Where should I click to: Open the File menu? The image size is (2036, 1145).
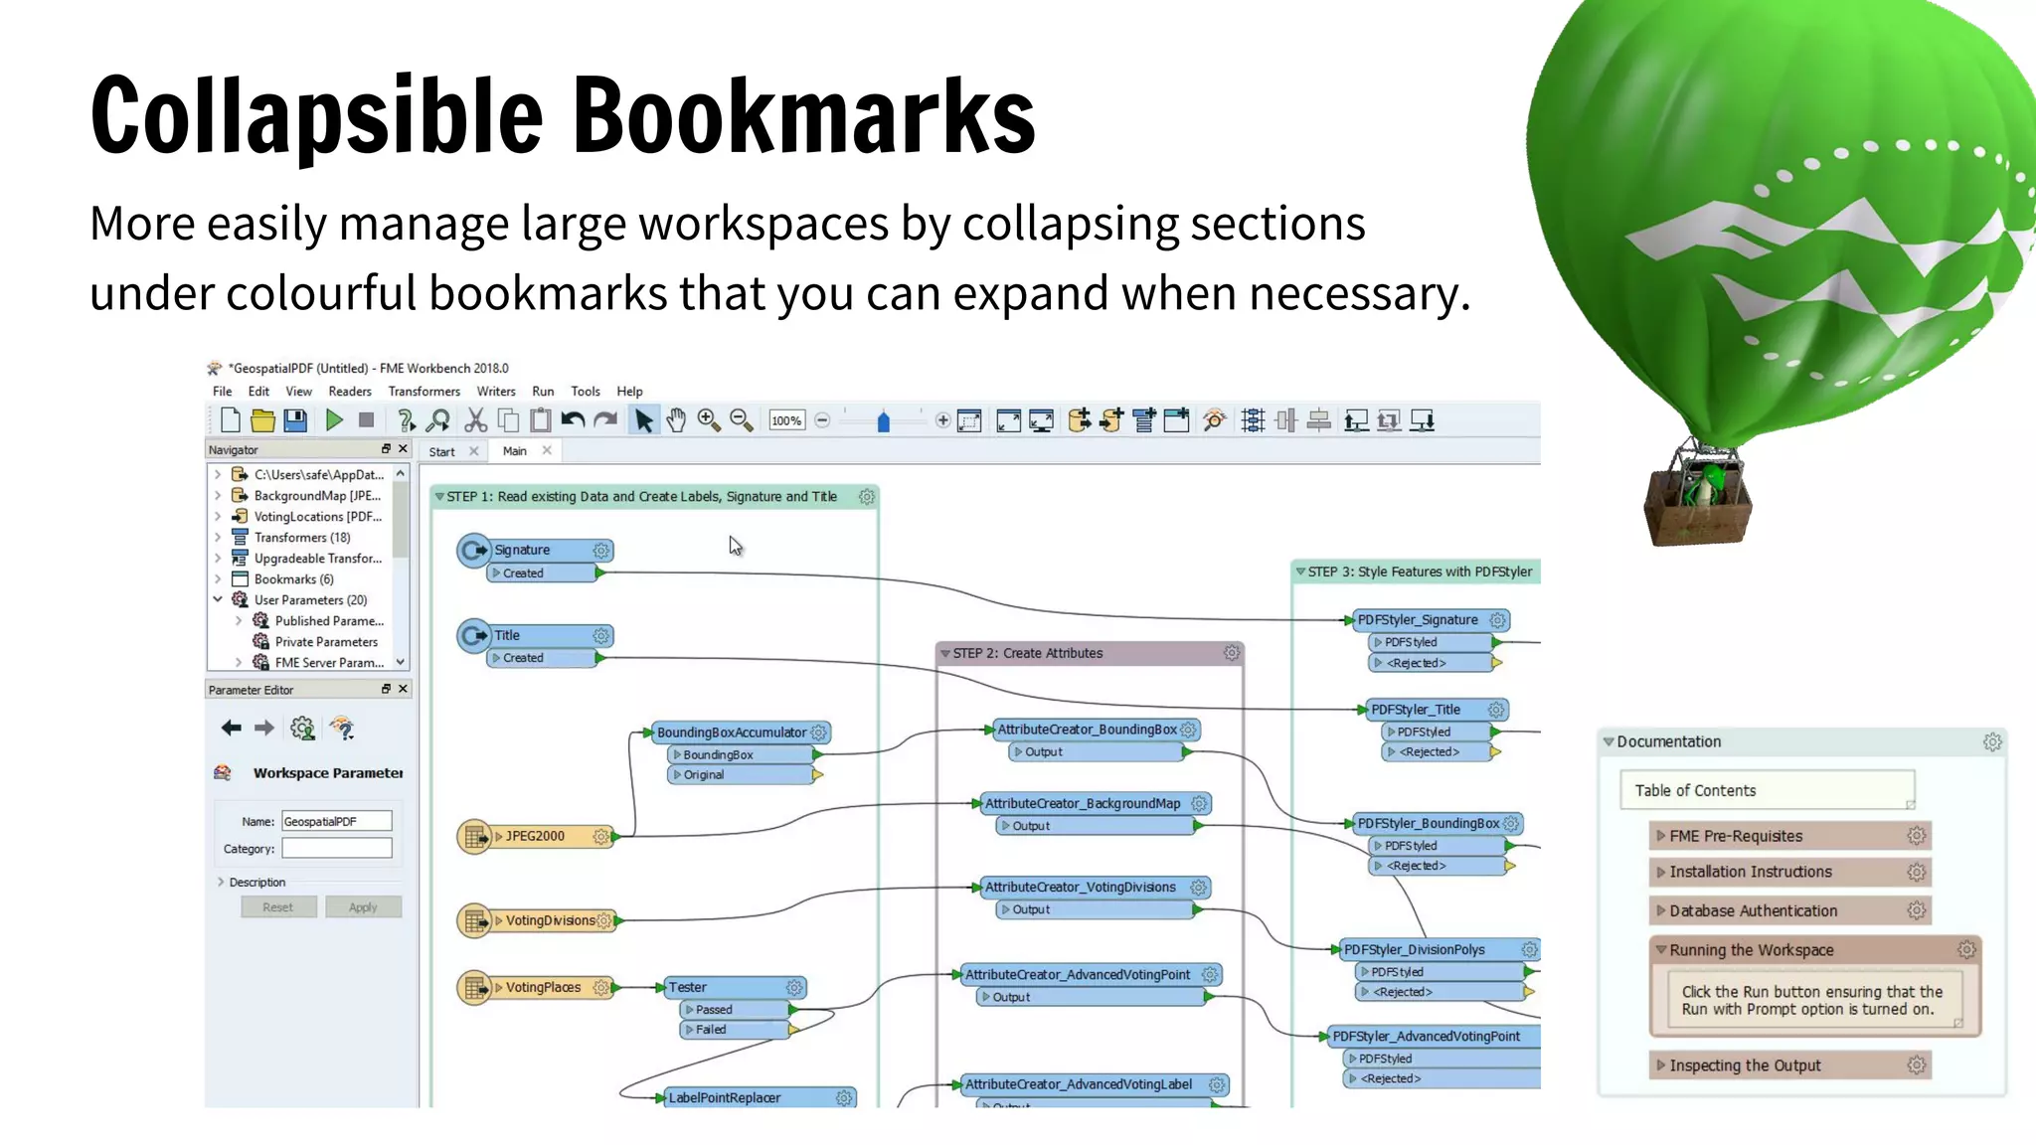(222, 392)
